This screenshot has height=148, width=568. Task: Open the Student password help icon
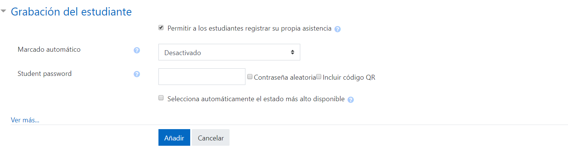(137, 74)
